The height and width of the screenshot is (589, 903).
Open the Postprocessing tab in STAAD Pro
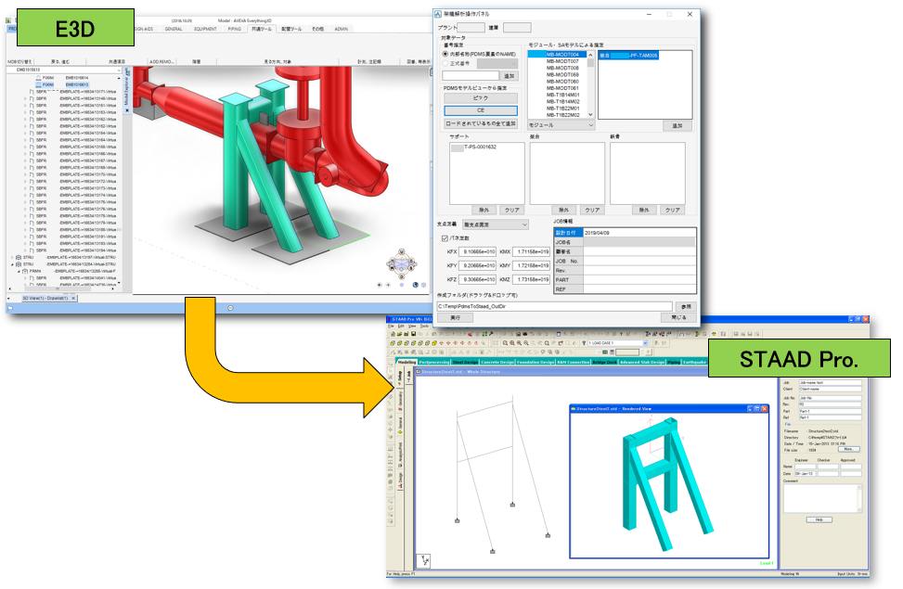coord(434,362)
